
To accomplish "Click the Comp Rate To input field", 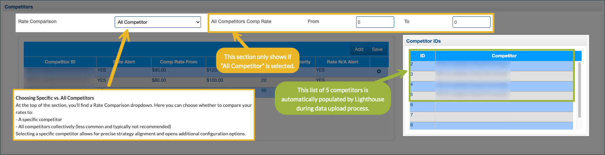I will [471, 22].
